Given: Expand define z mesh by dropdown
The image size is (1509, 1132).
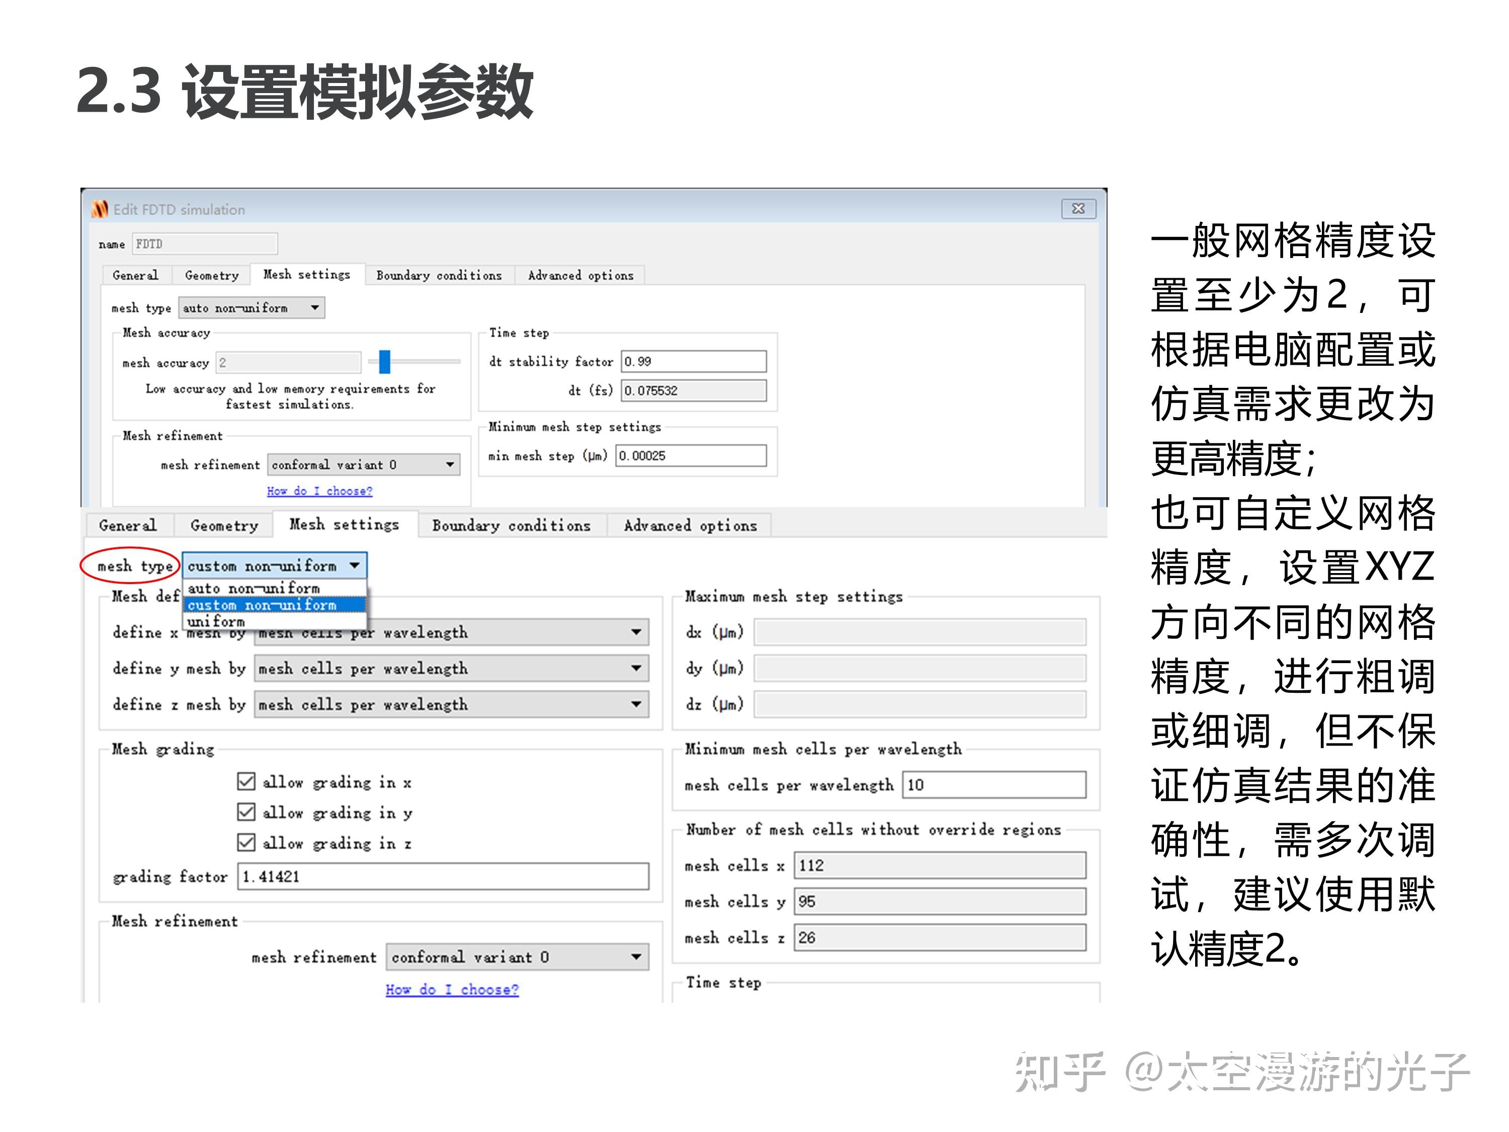Looking at the screenshot, I should coord(451,704).
